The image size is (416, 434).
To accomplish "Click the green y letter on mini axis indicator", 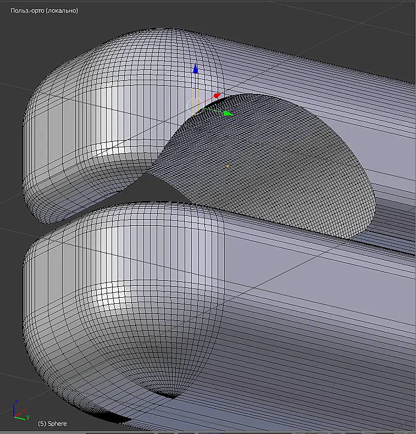I will [28, 416].
